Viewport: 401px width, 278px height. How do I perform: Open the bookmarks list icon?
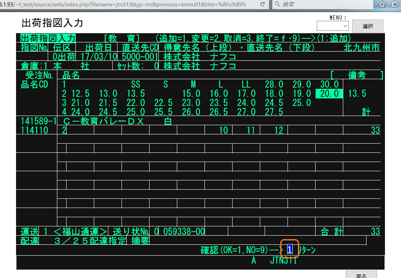[x=395, y=4]
